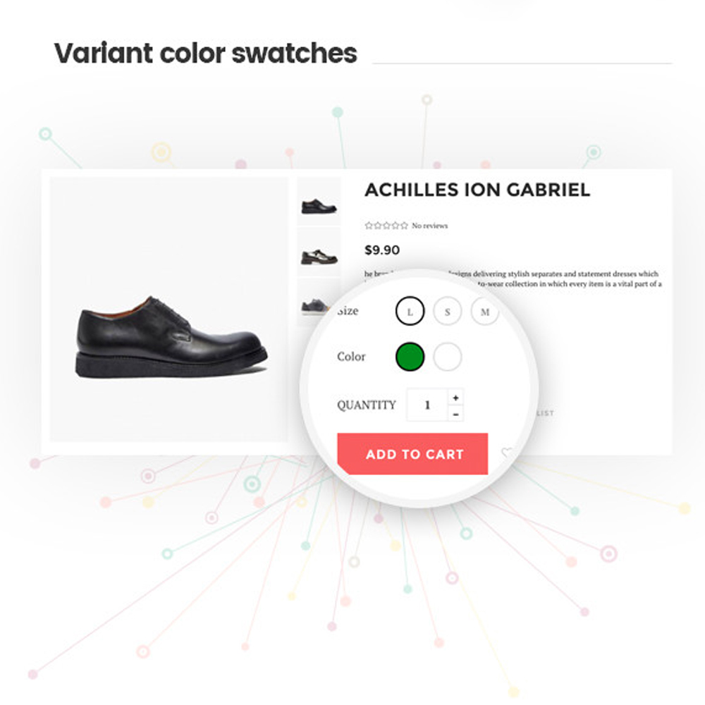View the second two-tone shoe thumbnail
This screenshot has width=705, height=705.
(x=319, y=252)
